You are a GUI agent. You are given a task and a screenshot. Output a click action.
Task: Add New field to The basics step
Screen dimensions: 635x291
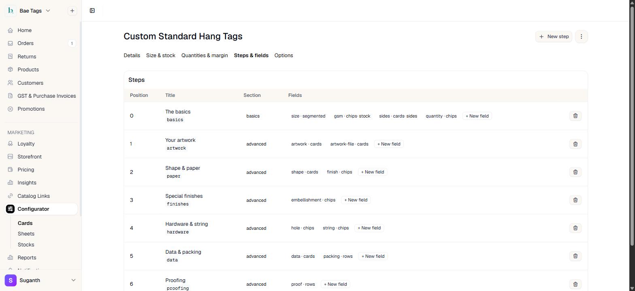(x=477, y=116)
